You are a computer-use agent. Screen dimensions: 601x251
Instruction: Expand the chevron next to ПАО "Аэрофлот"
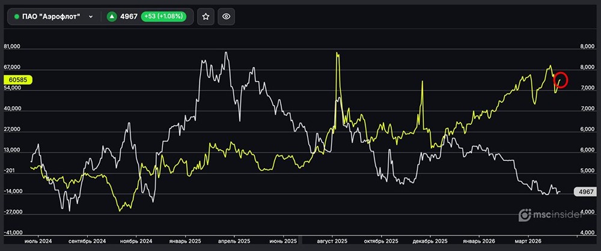point(91,17)
